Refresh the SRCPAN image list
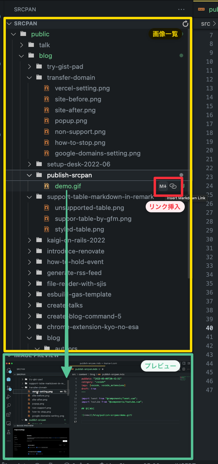The width and height of the screenshot is (218, 464). (x=185, y=24)
